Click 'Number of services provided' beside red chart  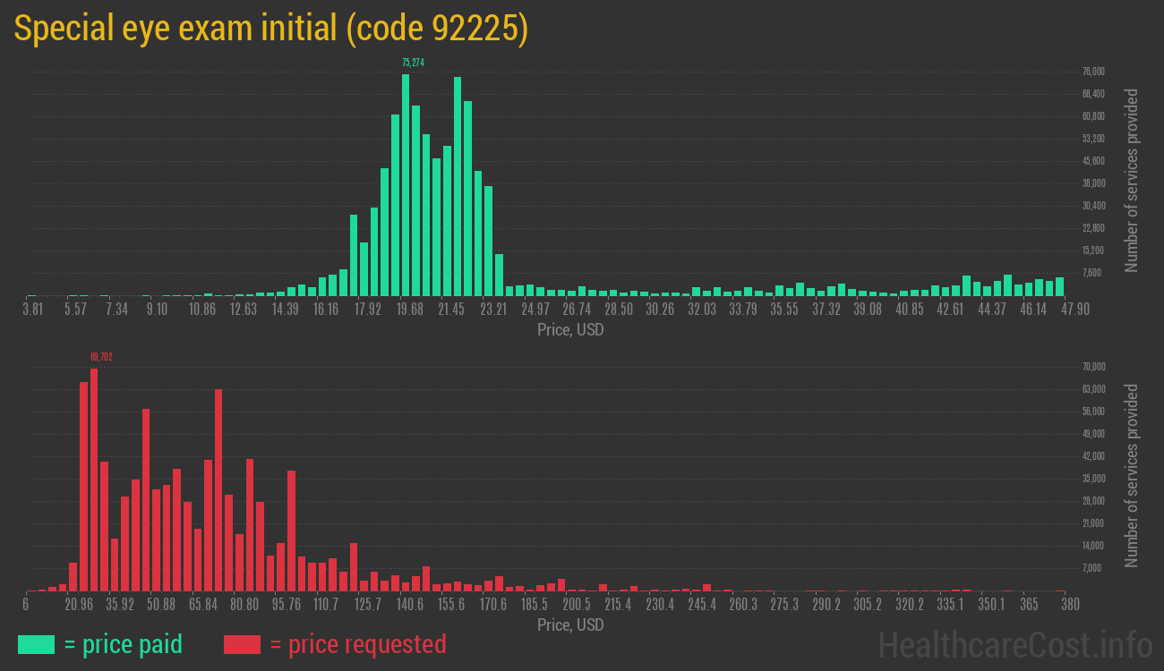tap(1132, 476)
